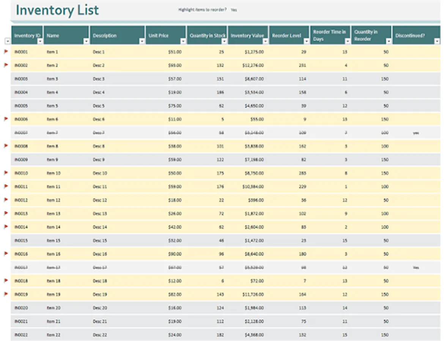Screen dimensions: 444x341
Task: Click the flag icon on row IN0008
Action: tap(6, 146)
